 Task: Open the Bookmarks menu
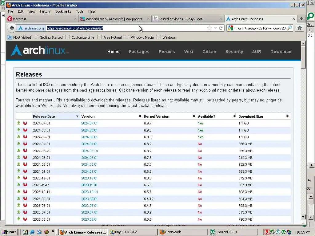[x=63, y=11]
